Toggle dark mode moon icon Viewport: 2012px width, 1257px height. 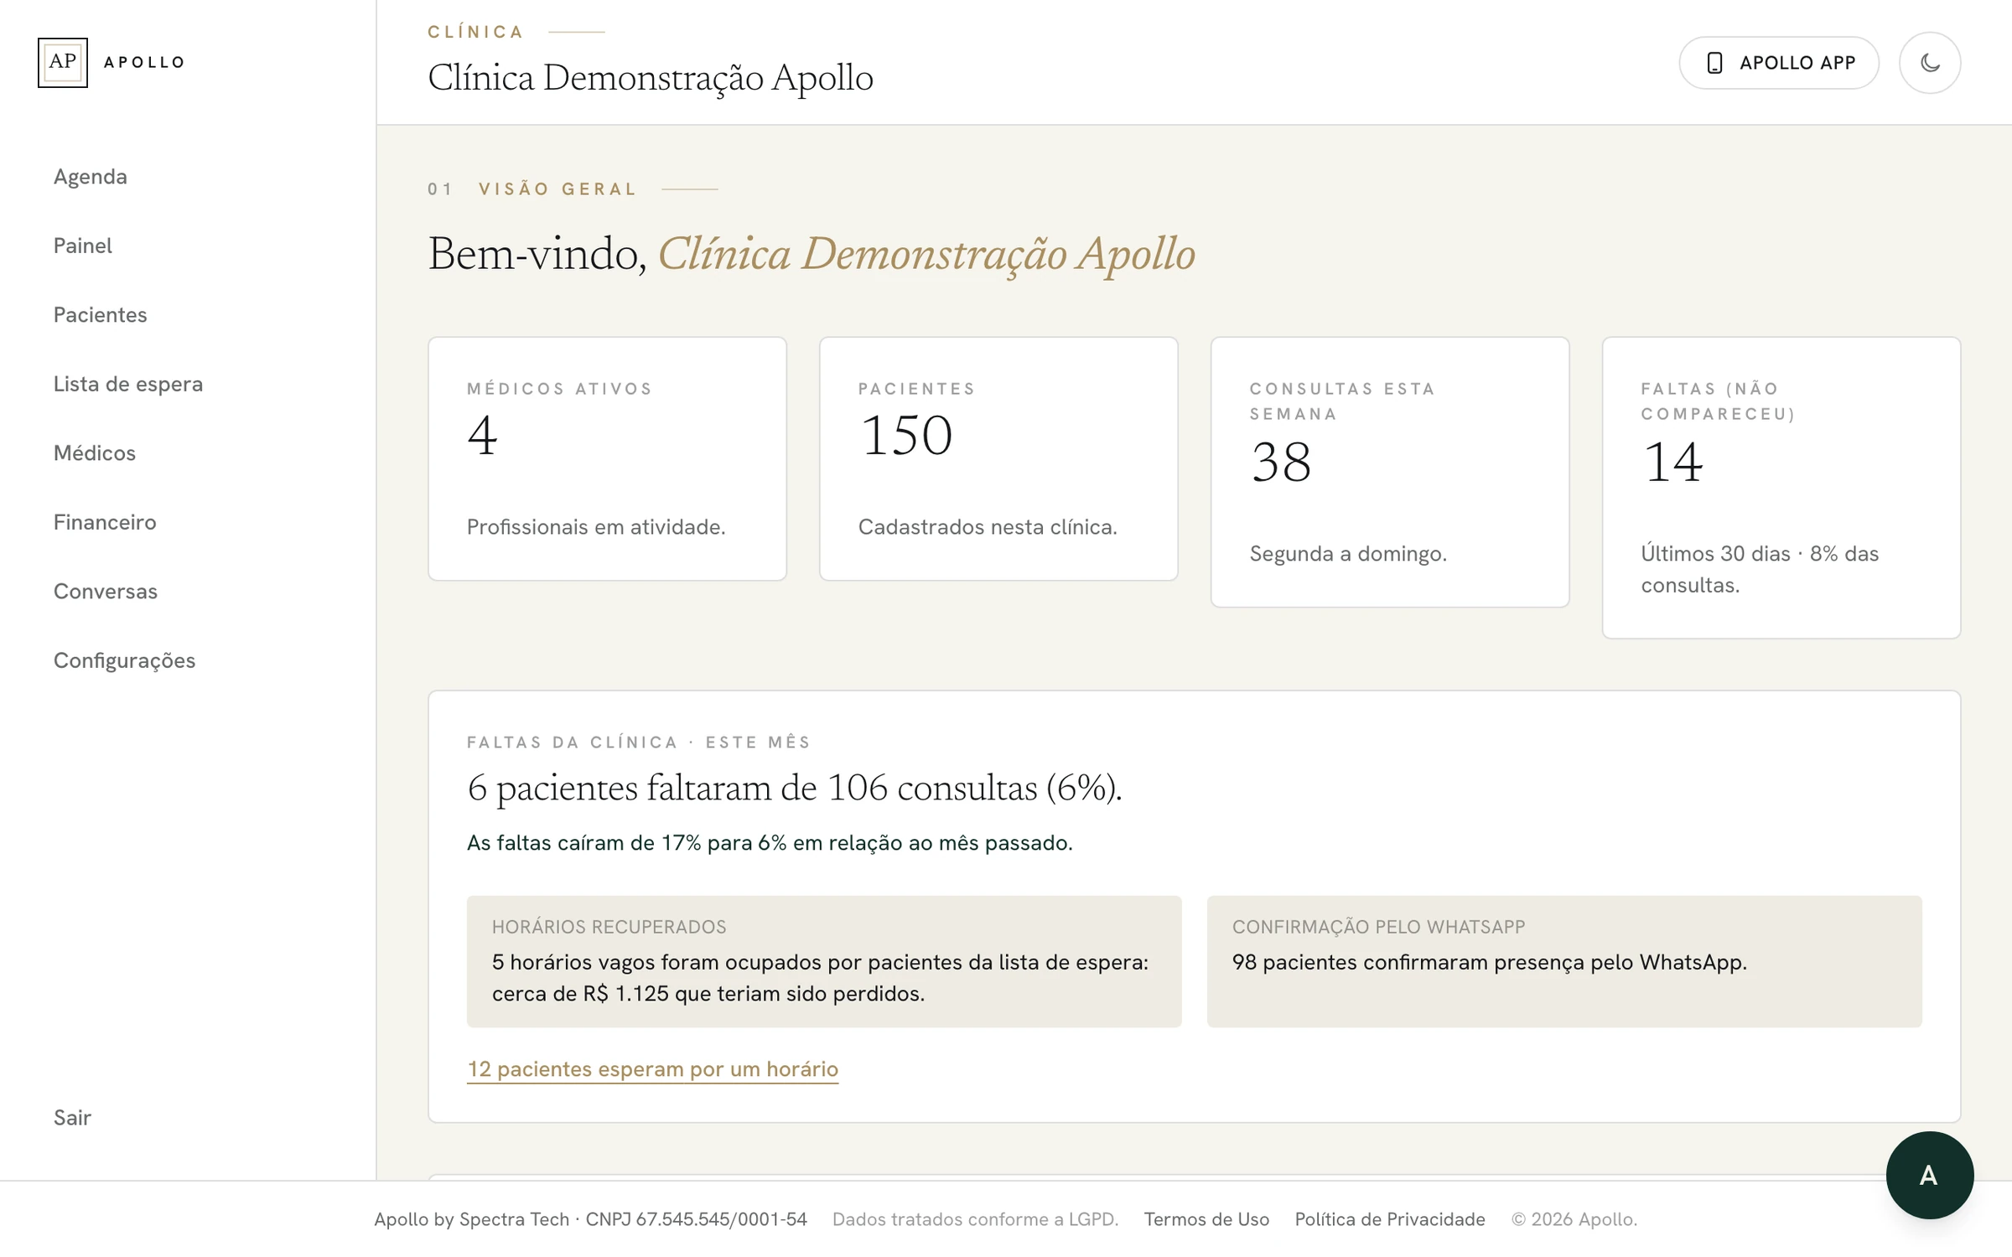[1929, 63]
